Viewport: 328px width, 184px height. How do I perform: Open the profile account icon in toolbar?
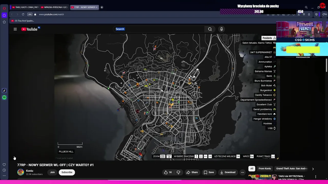309,14
